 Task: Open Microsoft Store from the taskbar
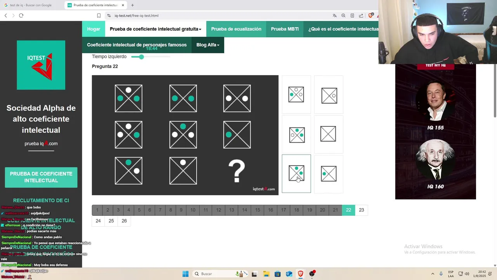point(278,274)
